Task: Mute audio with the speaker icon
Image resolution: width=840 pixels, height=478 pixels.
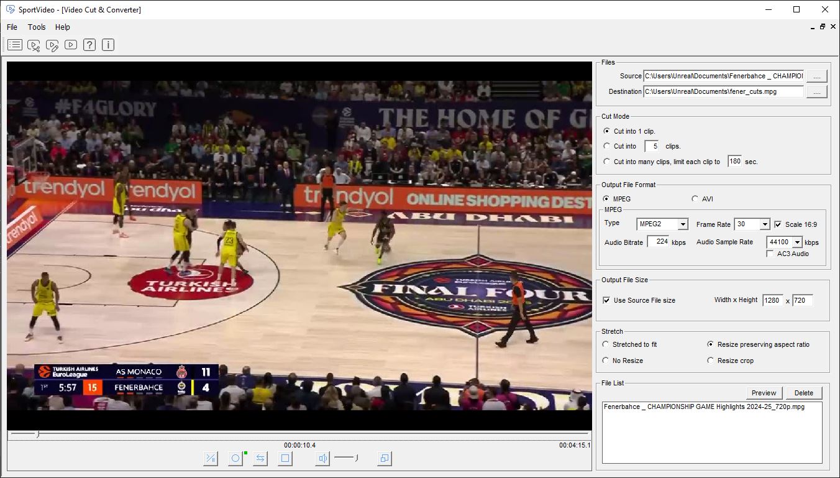Action: (x=322, y=459)
